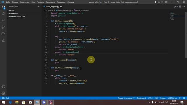The image size is (187, 105).
Task: Open Mail app from taskbar
Action: point(30,102)
